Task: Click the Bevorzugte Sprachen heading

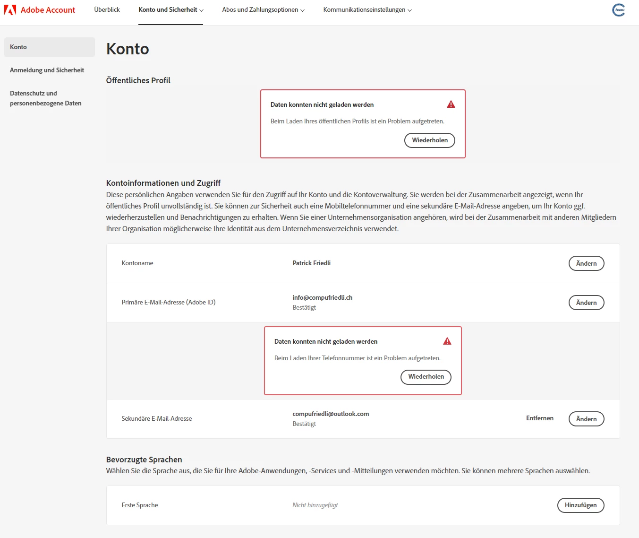Action: tap(144, 460)
